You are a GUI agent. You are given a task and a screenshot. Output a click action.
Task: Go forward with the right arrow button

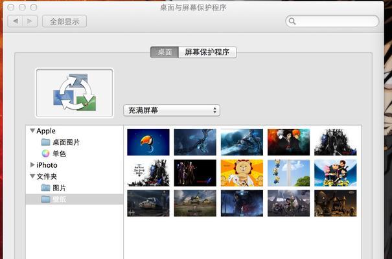(x=30, y=21)
